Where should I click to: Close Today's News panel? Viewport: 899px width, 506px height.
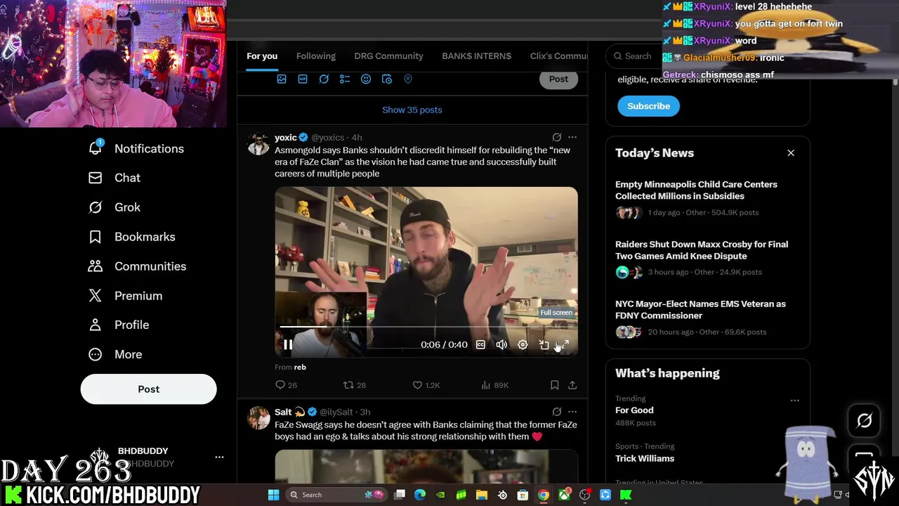[791, 153]
